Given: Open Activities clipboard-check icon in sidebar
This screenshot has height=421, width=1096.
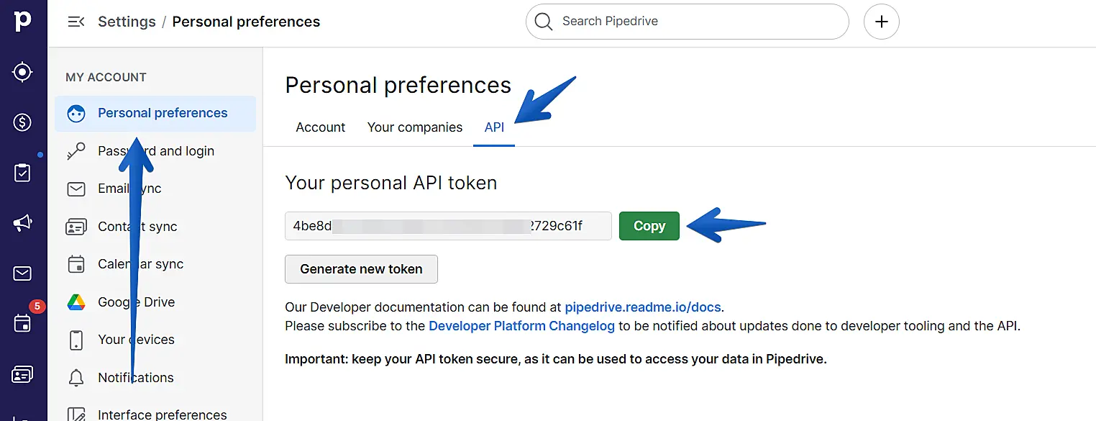Looking at the screenshot, I should tap(23, 173).
